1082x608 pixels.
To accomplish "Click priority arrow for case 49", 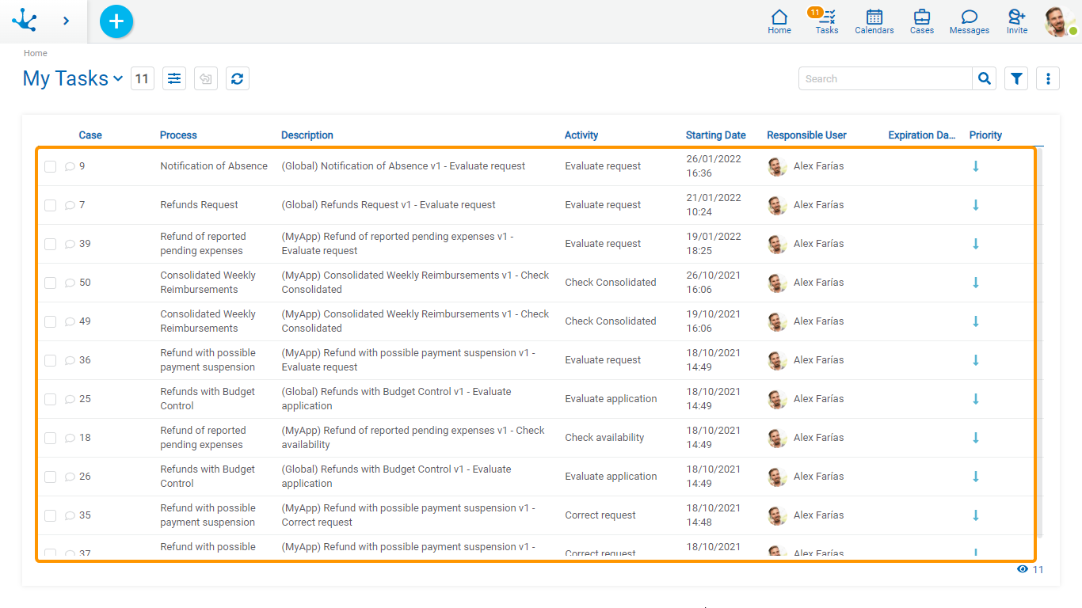I will point(976,321).
